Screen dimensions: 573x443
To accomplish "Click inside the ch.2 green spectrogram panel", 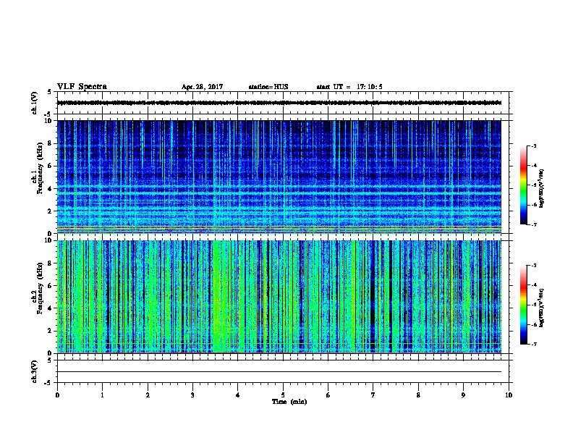I will [279, 297].
